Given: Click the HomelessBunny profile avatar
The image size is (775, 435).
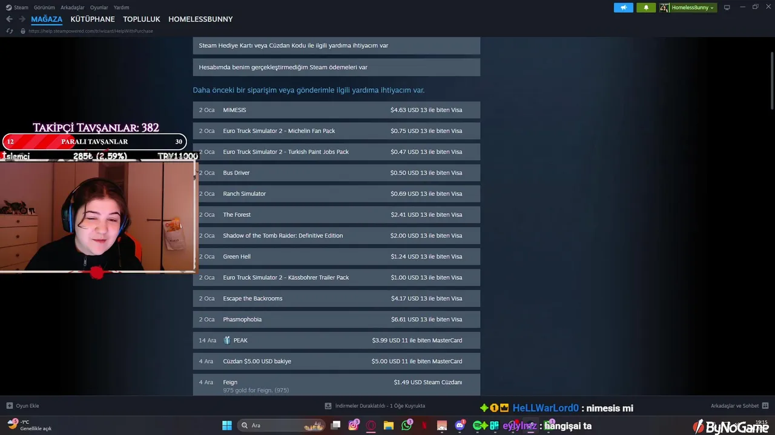Looking at the screenshot, I should 664,7.
